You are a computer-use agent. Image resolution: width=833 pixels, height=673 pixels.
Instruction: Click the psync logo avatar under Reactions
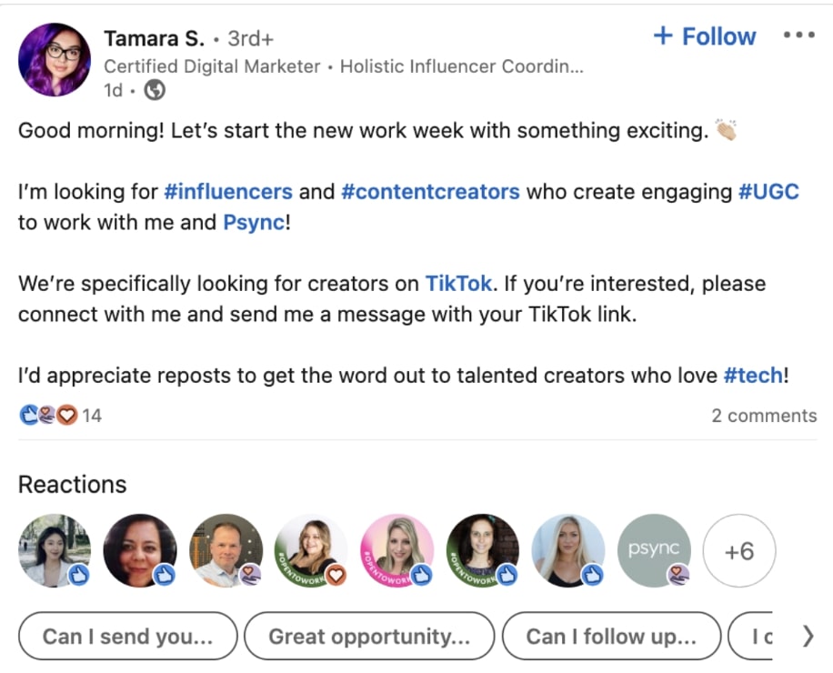pyautogui.click(x=654, y=550)
